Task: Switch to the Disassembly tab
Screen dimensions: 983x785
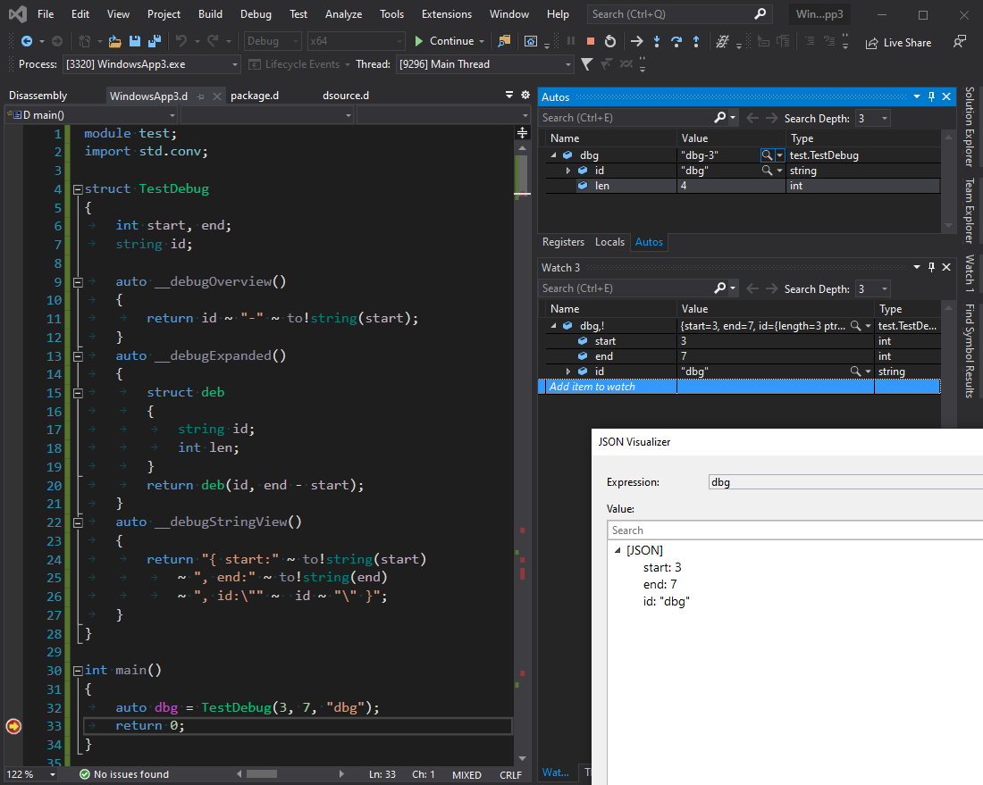Action: pyautogui.click(x=38, y=96)
